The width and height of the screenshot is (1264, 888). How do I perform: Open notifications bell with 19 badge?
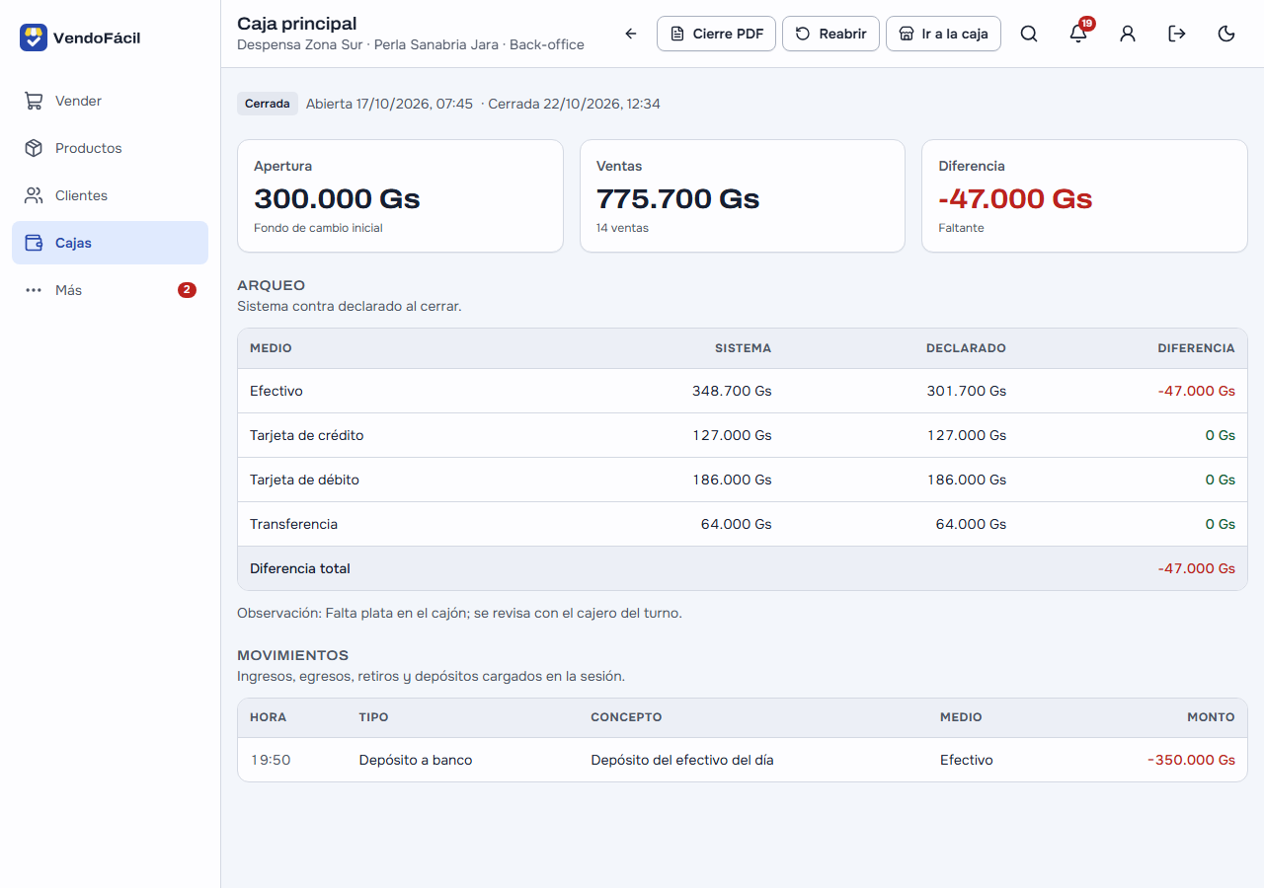[x=1078, y=34]
